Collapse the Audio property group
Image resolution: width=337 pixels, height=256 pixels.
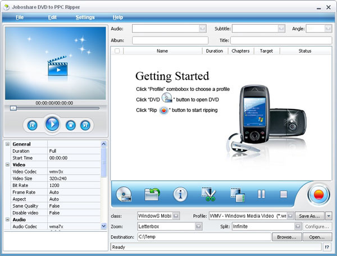pos(7,220)
